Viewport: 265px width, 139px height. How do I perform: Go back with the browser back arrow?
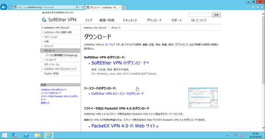click(4, 7)
